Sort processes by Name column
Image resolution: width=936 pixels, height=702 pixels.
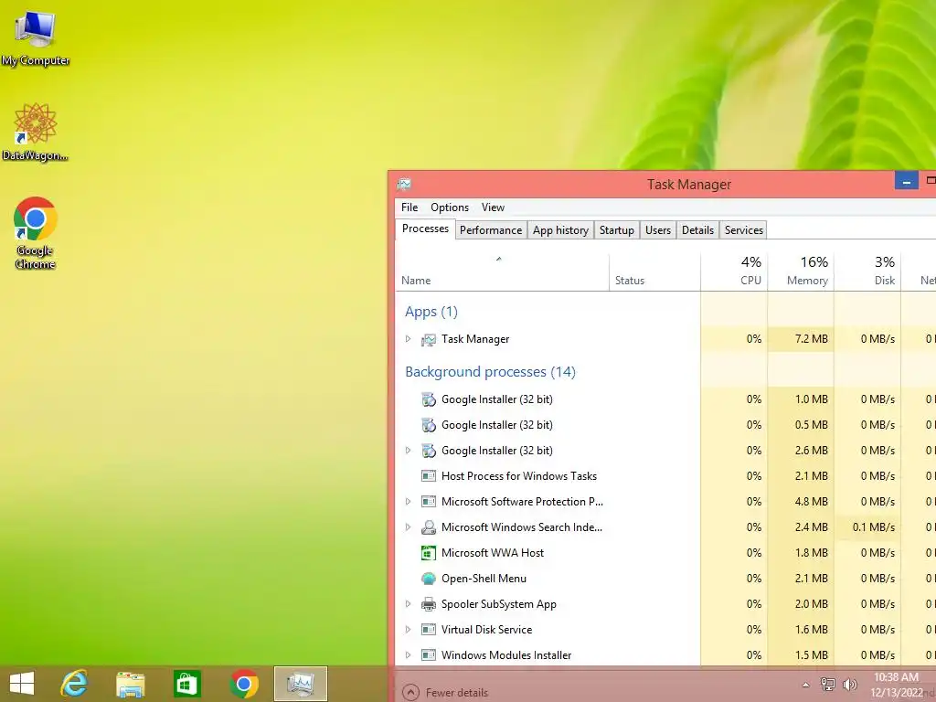[x=502, y=272]
